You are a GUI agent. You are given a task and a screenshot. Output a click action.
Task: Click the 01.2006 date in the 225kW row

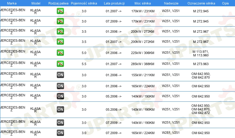click(x=114, y=53)
